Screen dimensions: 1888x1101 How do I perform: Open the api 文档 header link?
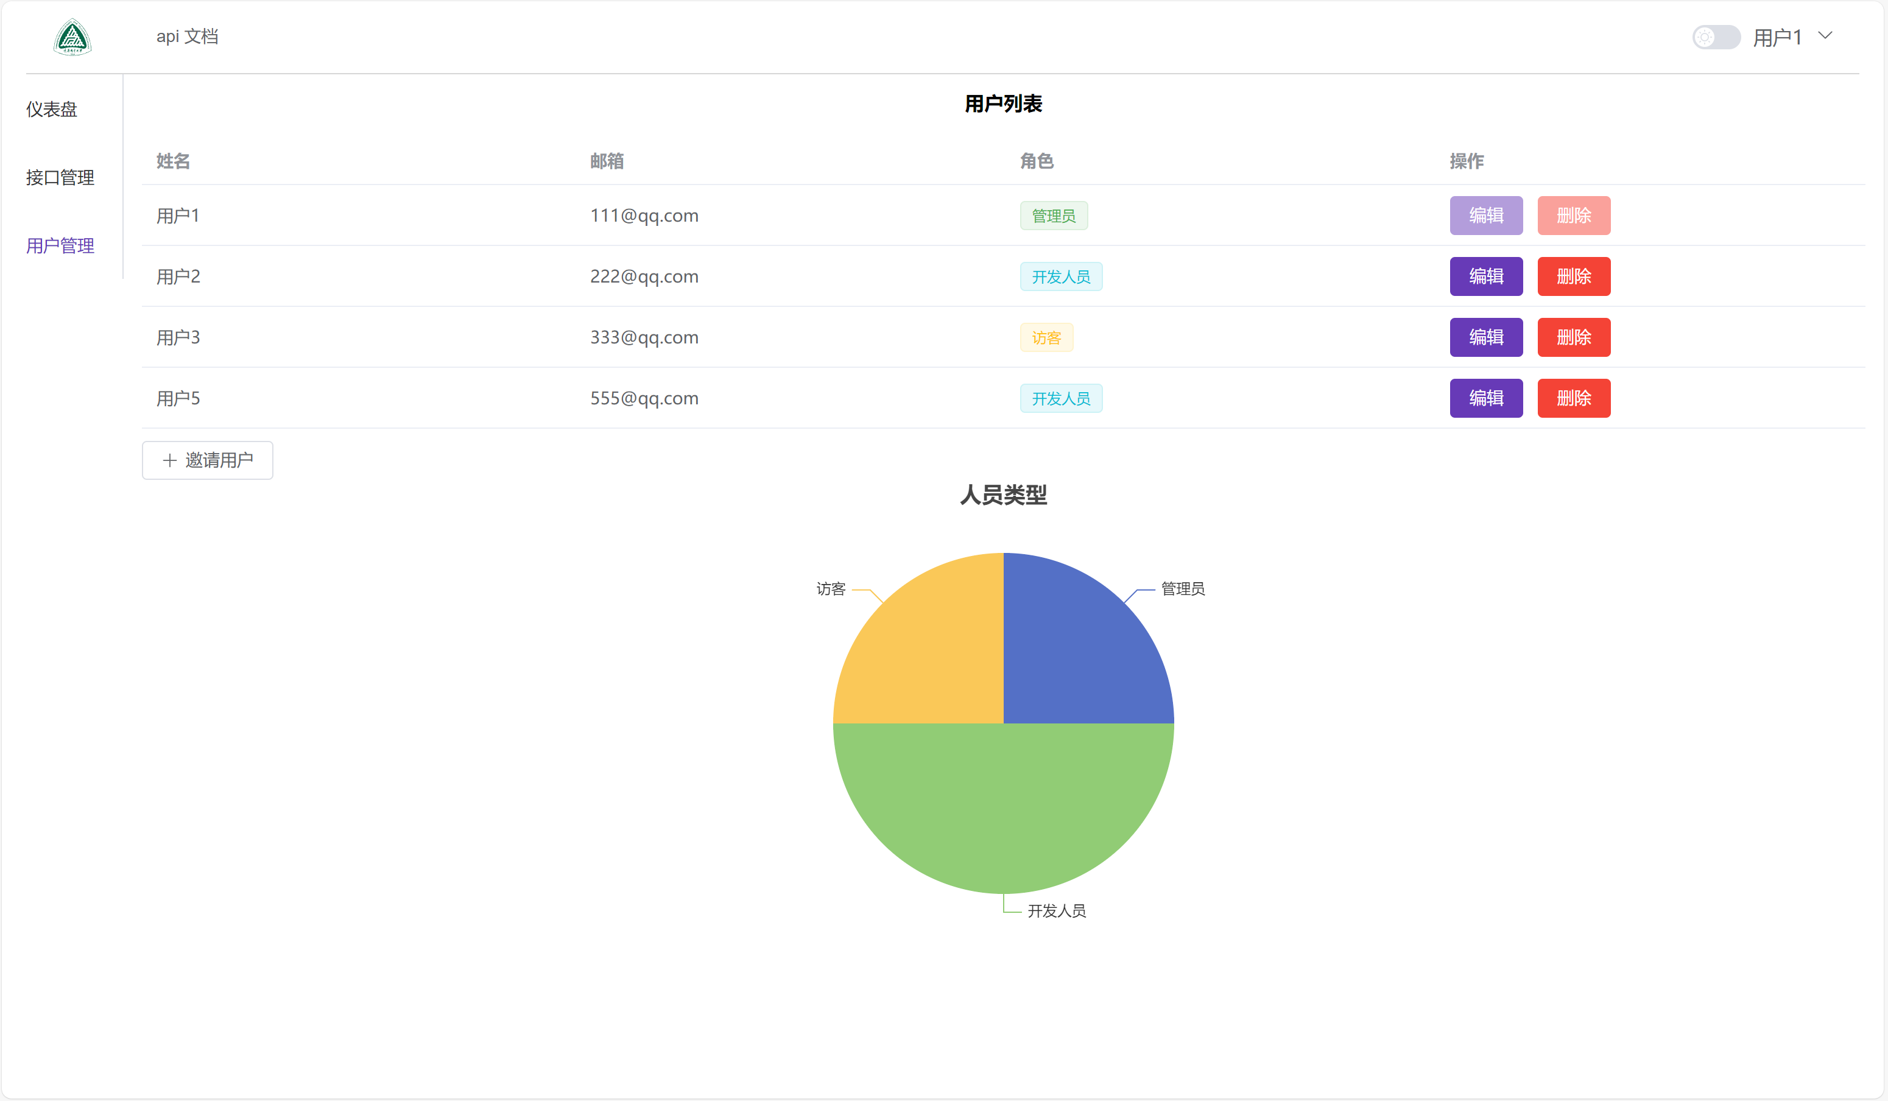[x=186, y=37]
